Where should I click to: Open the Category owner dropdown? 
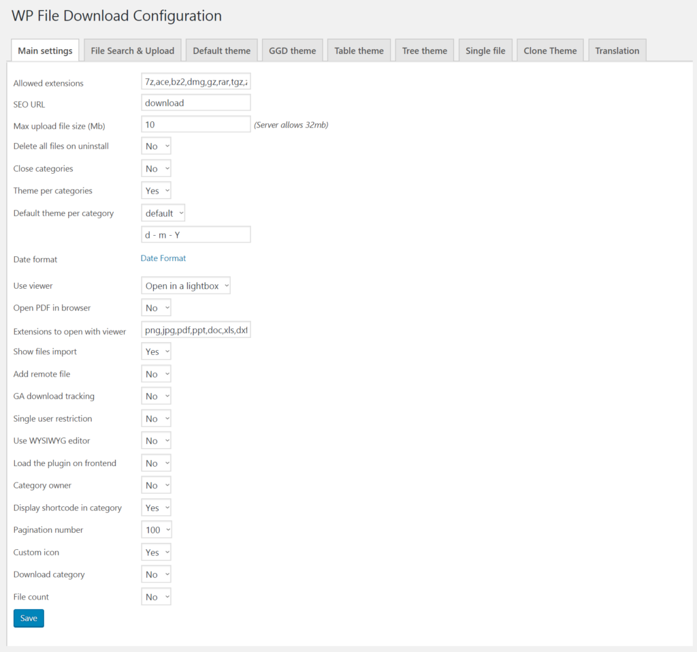pos(156,485)
